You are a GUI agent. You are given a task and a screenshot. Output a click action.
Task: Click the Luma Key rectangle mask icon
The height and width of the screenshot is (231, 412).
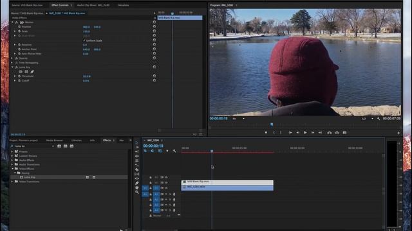(x=26, y=72)
